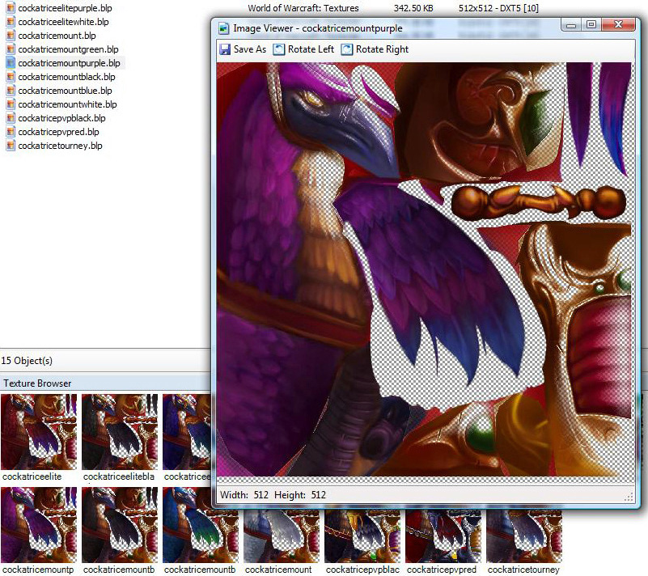Click the '15 Object(s)' status text
648x576 pixels.
[x=27, y=361]
